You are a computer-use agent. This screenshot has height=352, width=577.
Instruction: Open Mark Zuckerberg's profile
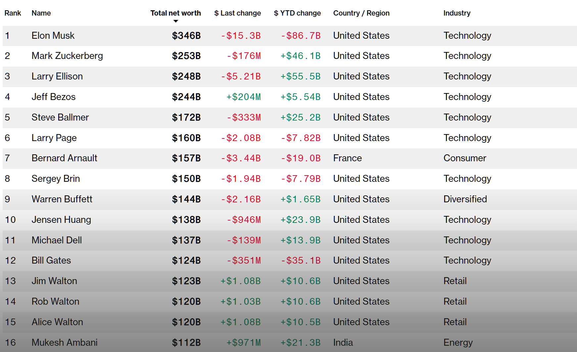pyautogui.click(x=67, y=56)
